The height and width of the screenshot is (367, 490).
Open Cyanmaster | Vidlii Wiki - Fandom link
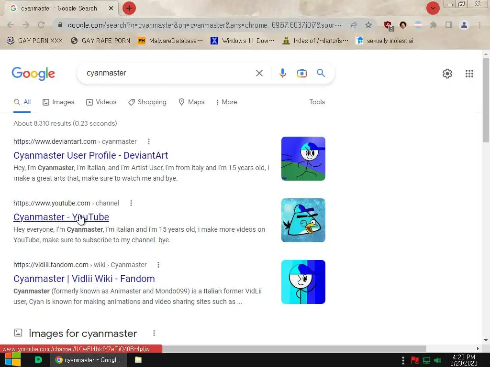coord(84,279)
